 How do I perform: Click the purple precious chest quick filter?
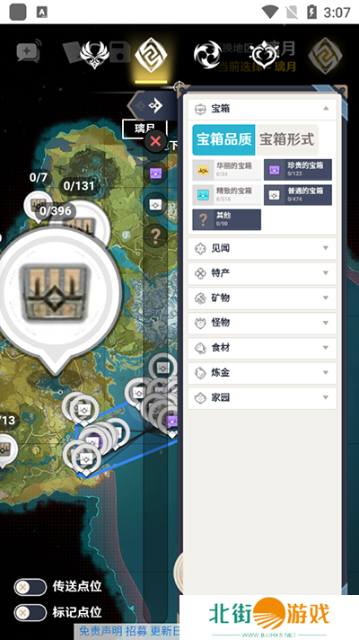click(x=155, y=173)
